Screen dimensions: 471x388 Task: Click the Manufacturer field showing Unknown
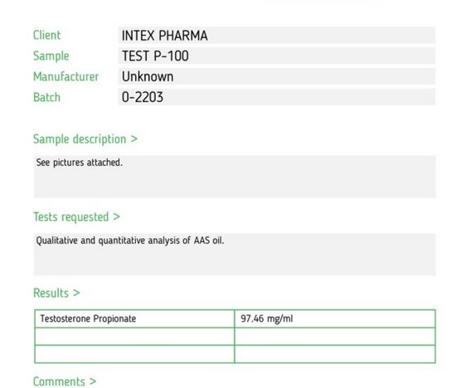(277, 76)
